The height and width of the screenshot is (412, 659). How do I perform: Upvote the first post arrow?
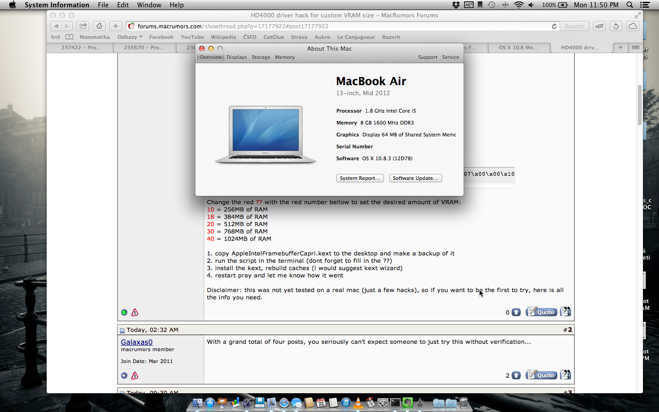pyautogui.click(x=516, y=312)
